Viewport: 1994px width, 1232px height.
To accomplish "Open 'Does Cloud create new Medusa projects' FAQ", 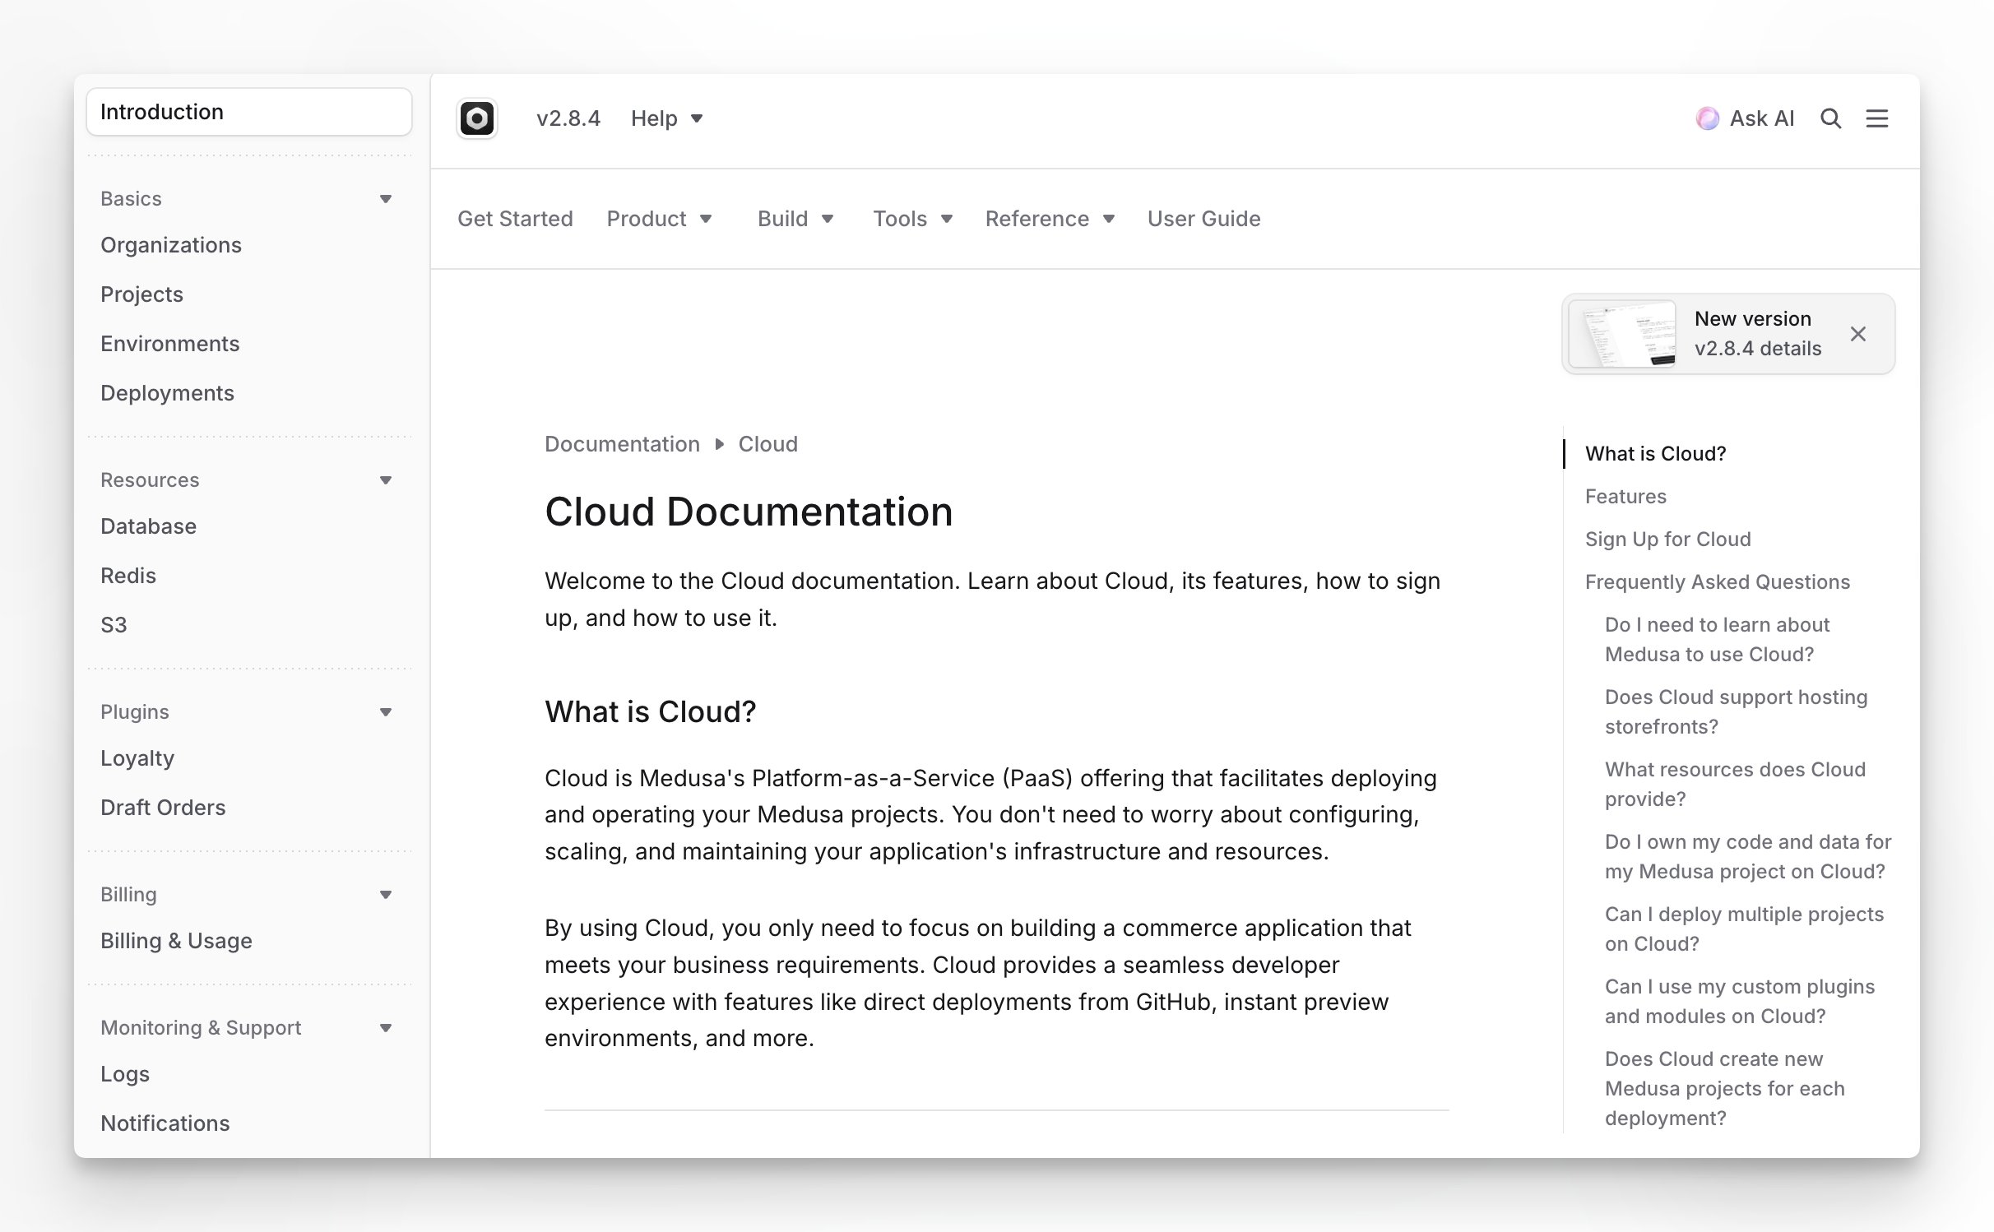I will [1725, 1089].
